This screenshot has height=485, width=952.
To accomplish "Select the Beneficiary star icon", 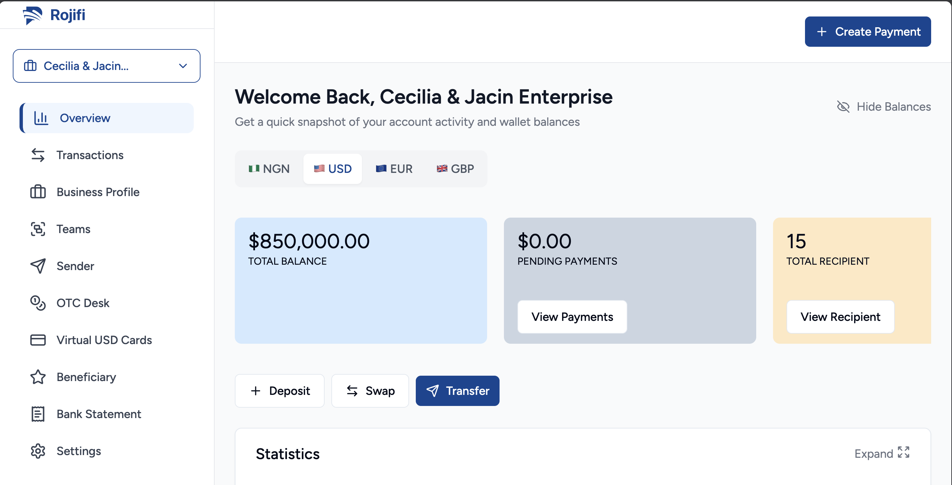I will pos(38,377).
